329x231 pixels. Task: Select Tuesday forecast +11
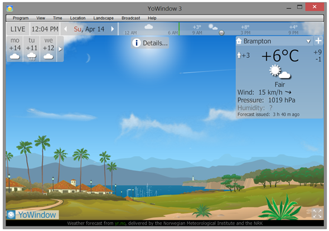pos(31,49)
